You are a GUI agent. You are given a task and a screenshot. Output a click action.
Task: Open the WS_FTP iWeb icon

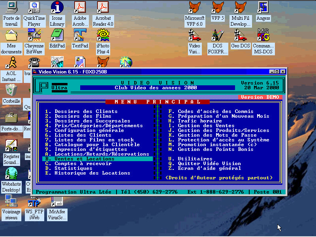click(34, 203)
